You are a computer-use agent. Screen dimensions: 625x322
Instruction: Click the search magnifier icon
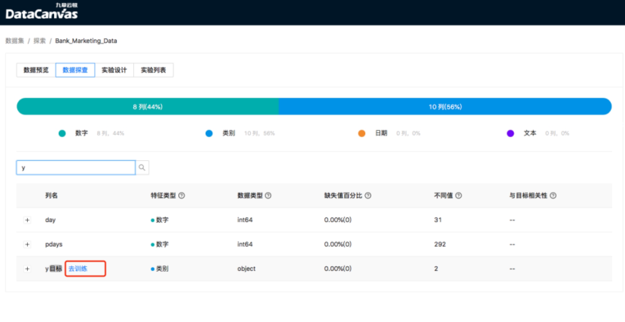pos(142,168)
